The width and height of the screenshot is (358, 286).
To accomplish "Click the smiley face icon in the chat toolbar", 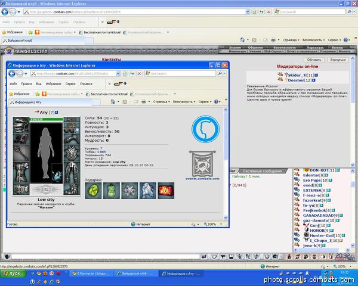I will [267, 257].
